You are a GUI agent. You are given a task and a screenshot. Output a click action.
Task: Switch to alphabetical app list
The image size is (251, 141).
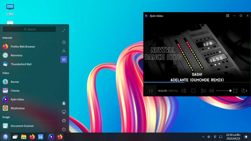(x=64, y=51)
